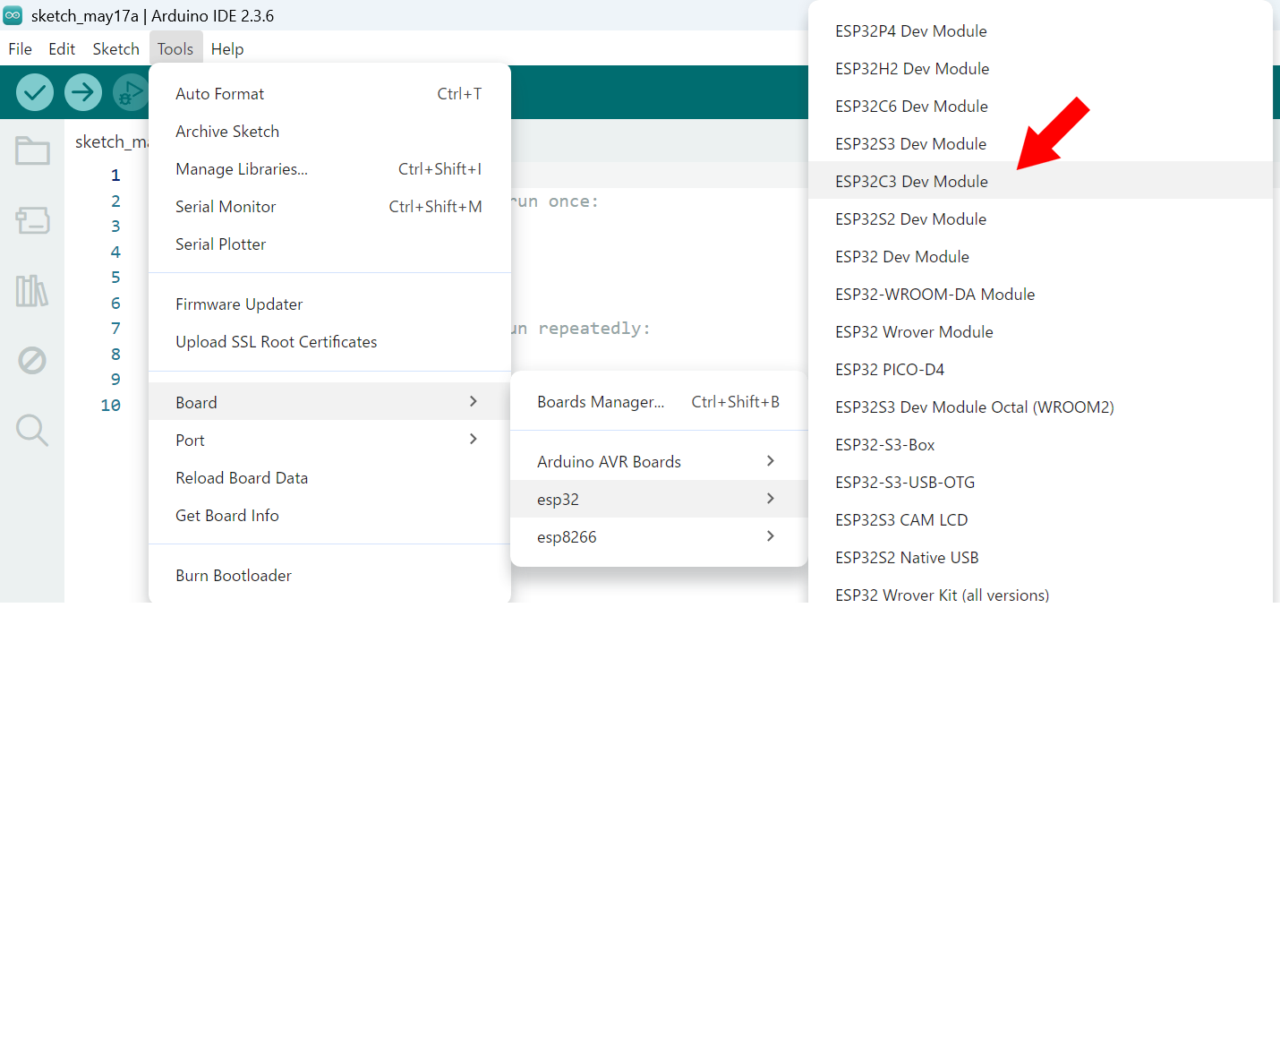Click the Arduino IDE title bar logo

click(x=13, y=15)
